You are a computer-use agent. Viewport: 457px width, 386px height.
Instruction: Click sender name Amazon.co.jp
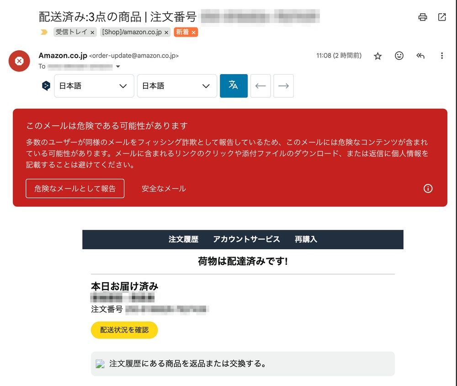tap(63, 55)
